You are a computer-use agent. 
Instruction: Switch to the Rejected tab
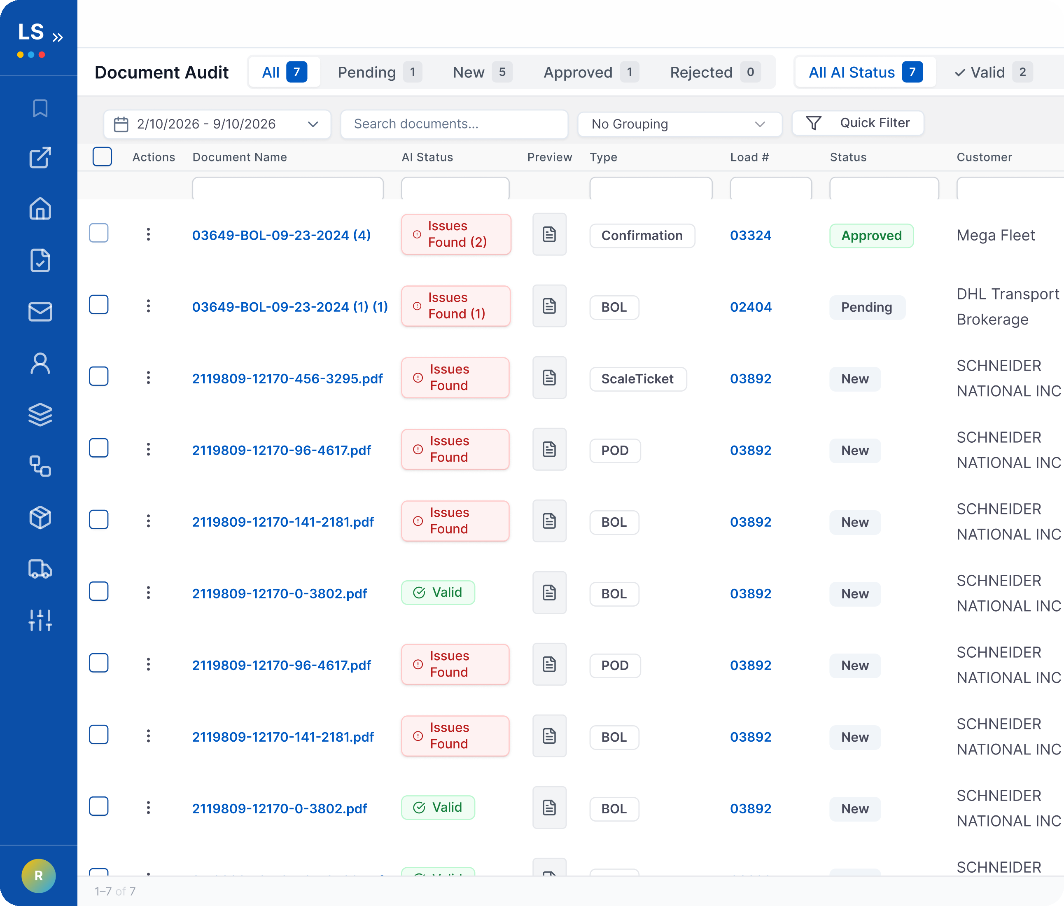[715, 72]
